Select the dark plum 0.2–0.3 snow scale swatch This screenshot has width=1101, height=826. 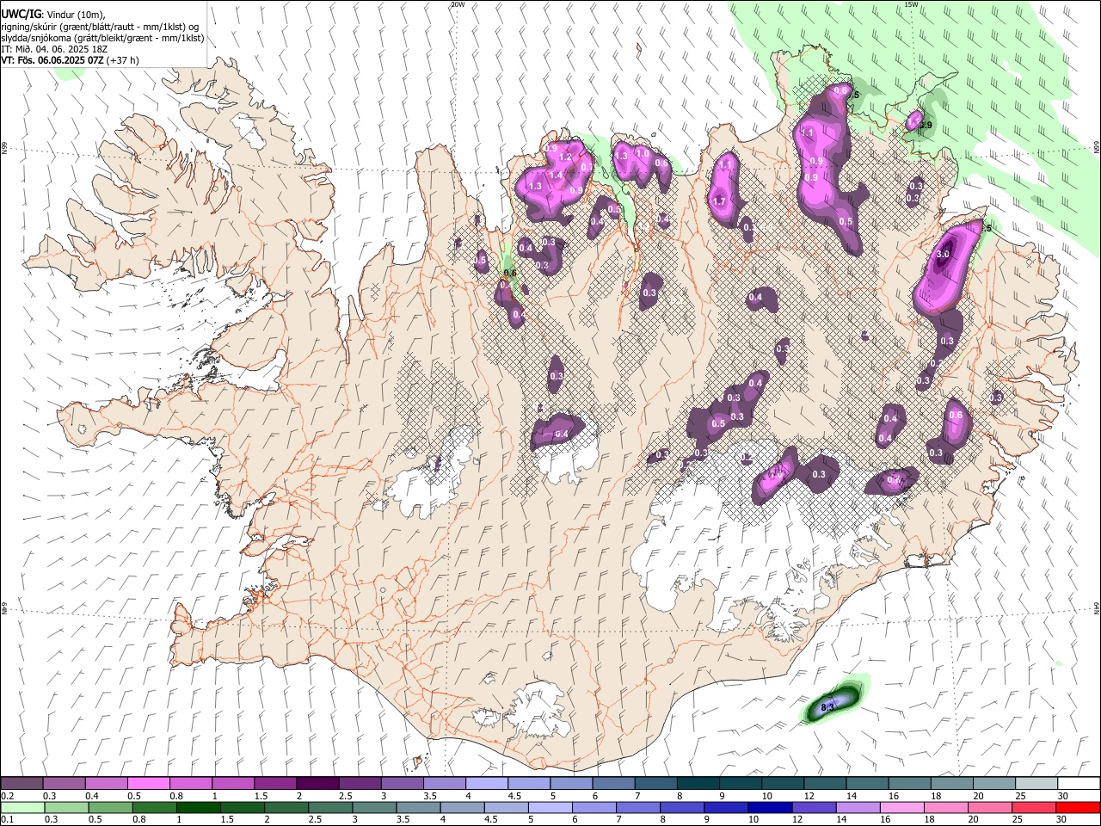point(22,784)
